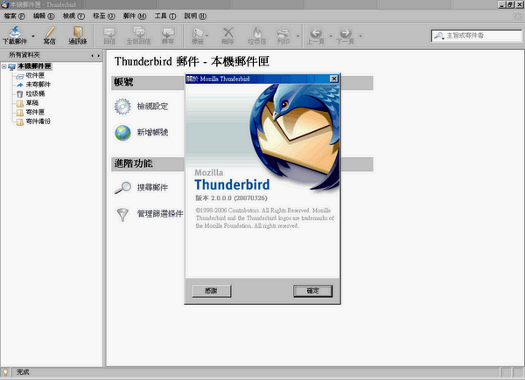Screen dimensions: 525x380
Task: Click the 搜尋郵件 magnifier icon
Action: coord(122,188)
